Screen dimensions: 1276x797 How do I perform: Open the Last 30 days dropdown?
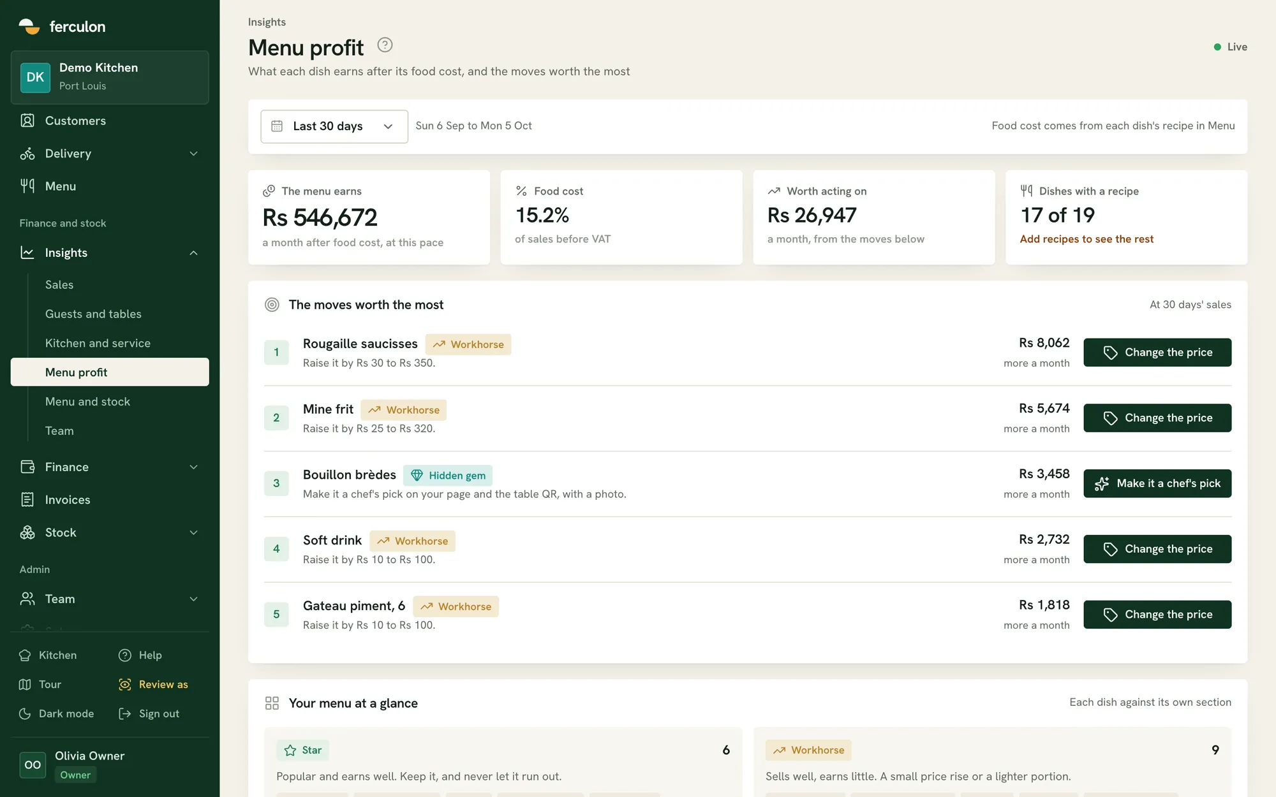click(x=334, y=126)
